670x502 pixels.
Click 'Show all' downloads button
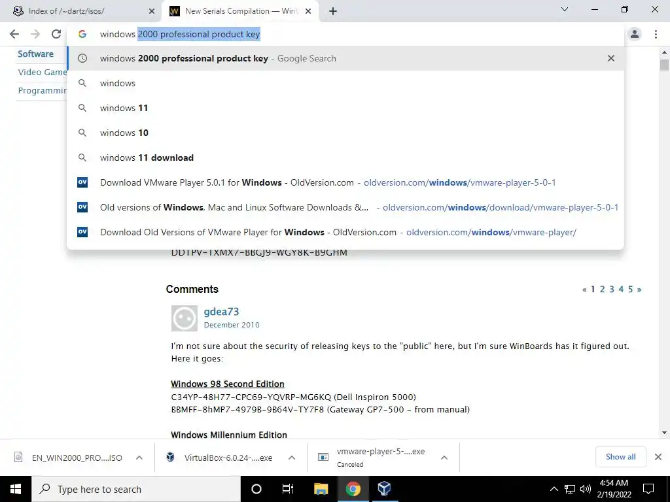coord(620,457)
